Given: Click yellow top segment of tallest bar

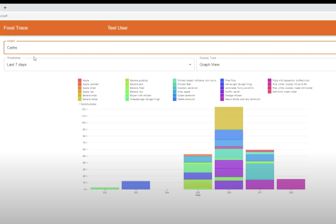Looking at the screenshot, I should 229,118.
